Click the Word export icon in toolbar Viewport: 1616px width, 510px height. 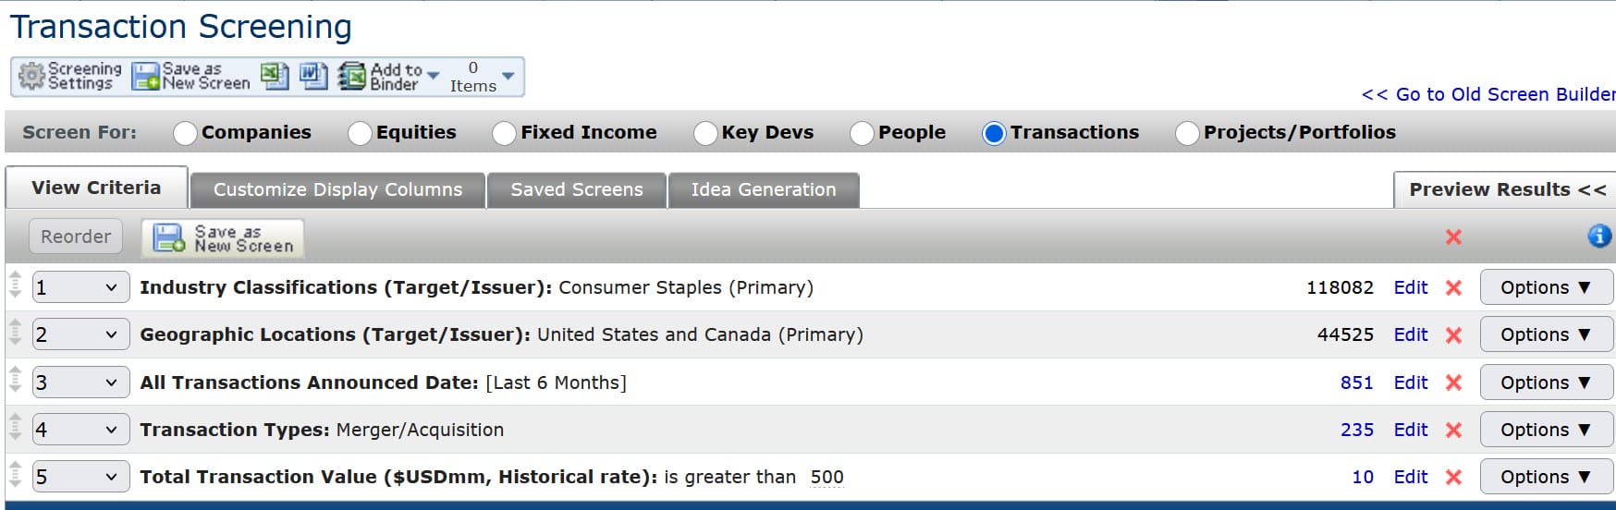(313, 76)
